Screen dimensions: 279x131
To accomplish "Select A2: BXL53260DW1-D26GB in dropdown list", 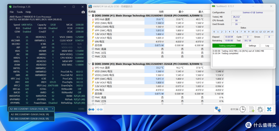I will [x=32, y=114].
